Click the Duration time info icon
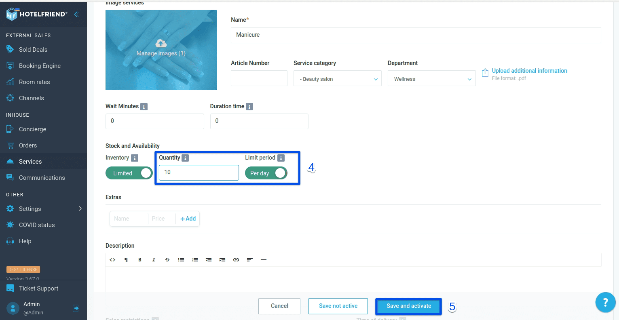The height and width of the screenshot is (320, 619). click(x=249, y=107)
